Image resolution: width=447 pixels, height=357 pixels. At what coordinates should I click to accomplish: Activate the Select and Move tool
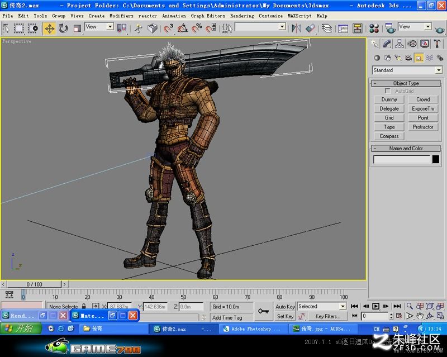click(49, 28)
